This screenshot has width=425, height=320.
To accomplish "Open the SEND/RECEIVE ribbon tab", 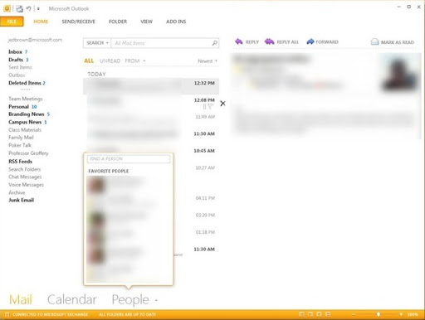I will pyautogui.click(x=78, y=22).
